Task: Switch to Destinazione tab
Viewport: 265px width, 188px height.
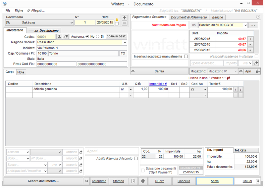Action: pyautogui.click(x=44, y=30)
